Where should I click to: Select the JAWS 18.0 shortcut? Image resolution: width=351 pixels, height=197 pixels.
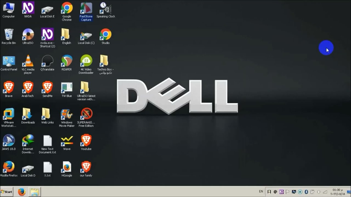[9, 143]
